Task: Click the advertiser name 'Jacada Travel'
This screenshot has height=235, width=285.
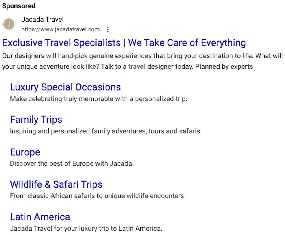Action: coord(42,19)
